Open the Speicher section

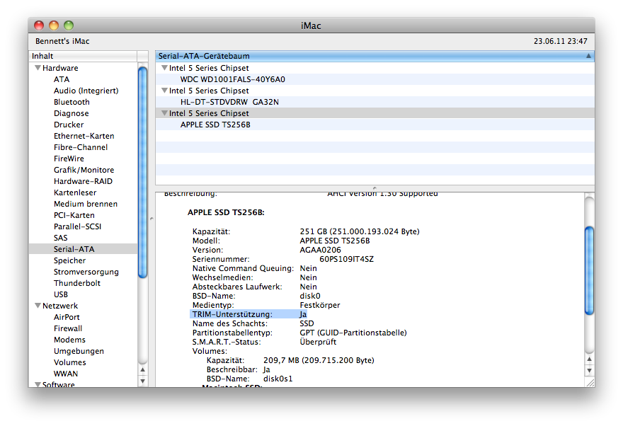(69, 260)
